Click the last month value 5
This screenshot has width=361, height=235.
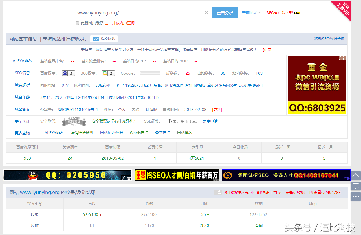coord(324,158)
